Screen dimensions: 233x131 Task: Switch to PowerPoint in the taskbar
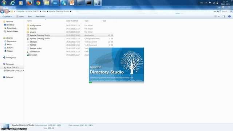click(72, 3)
